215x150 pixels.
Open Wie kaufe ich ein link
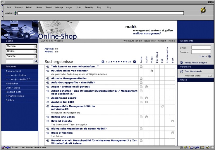click(x=133, y=41)
